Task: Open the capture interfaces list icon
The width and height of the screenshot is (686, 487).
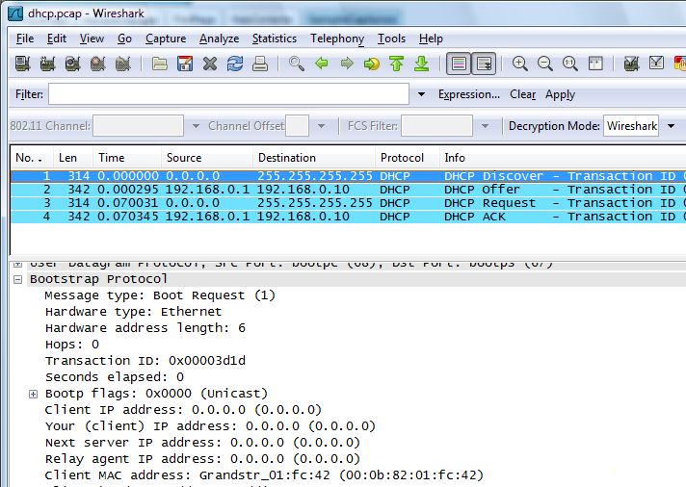Action: click(22, 64)
